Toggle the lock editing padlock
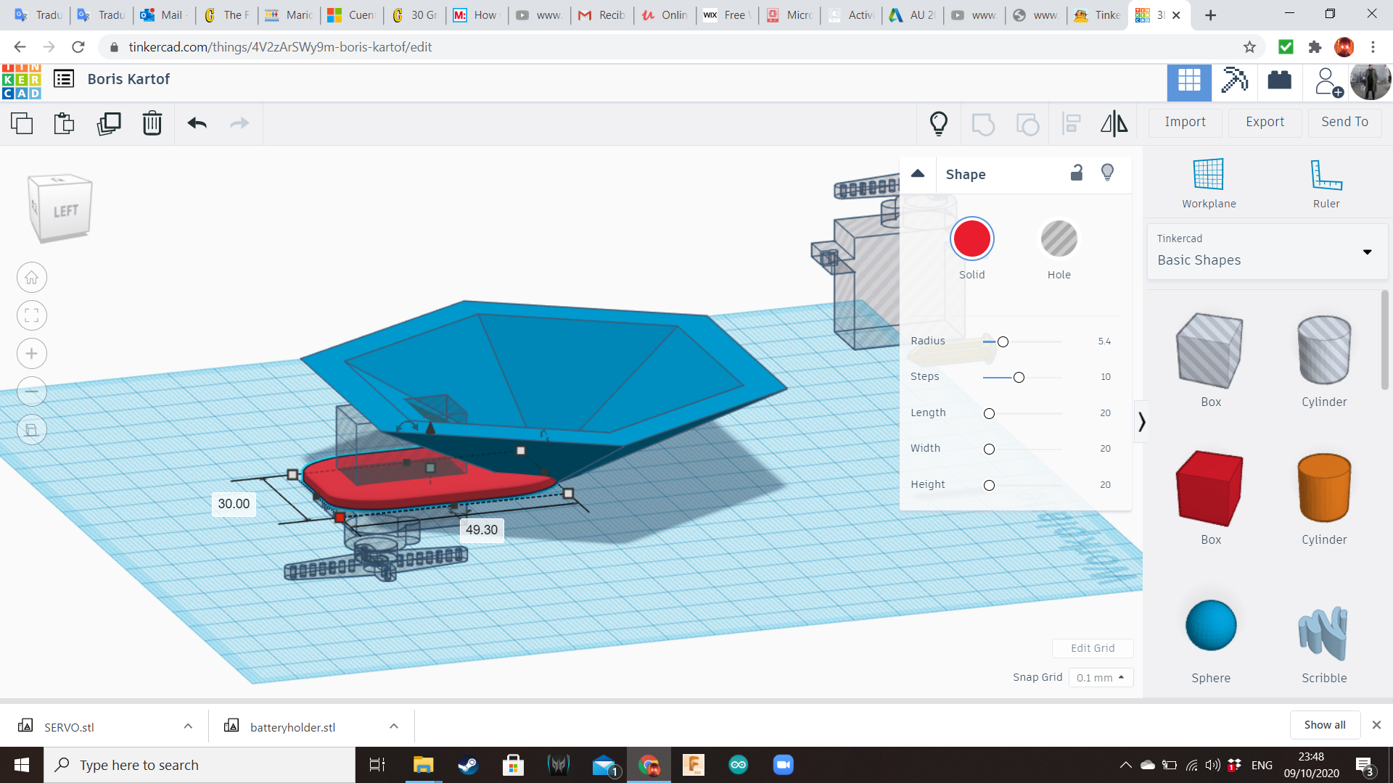This screenshot has width=1393, height=783. (1077, 173)
